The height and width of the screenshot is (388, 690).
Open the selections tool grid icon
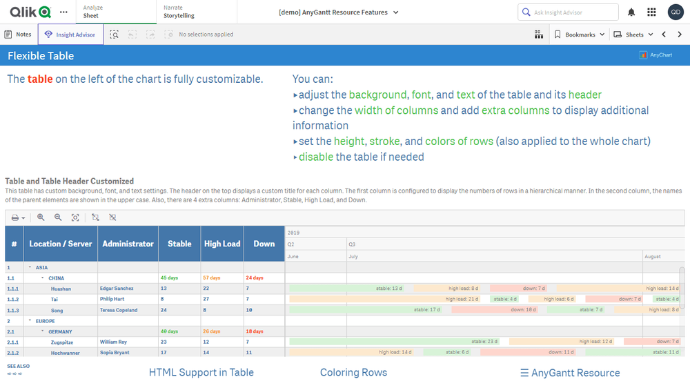pos(539,35)
